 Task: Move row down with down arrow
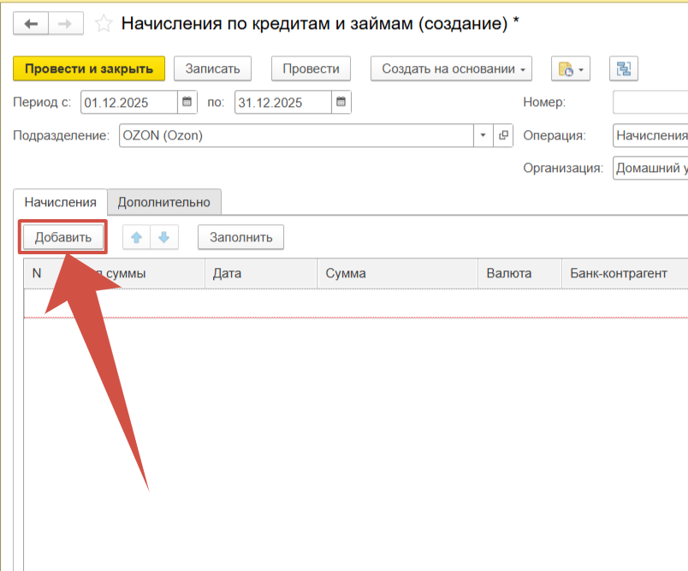pyautogui.click(x=164, y=237)
